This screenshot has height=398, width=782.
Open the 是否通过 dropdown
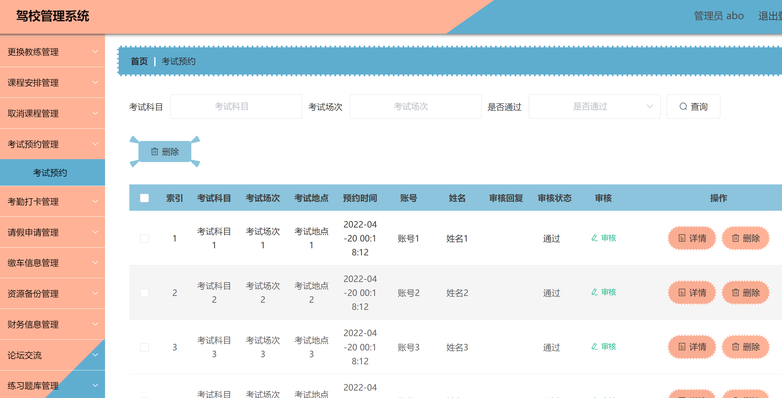coord(594,107)
